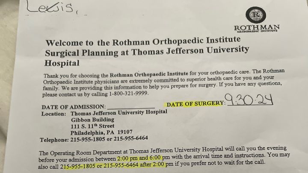Click telephone number 215-955-6464 beside Telephone label
Viewport: 308px width, 173px height.
(x=131, y=138)
